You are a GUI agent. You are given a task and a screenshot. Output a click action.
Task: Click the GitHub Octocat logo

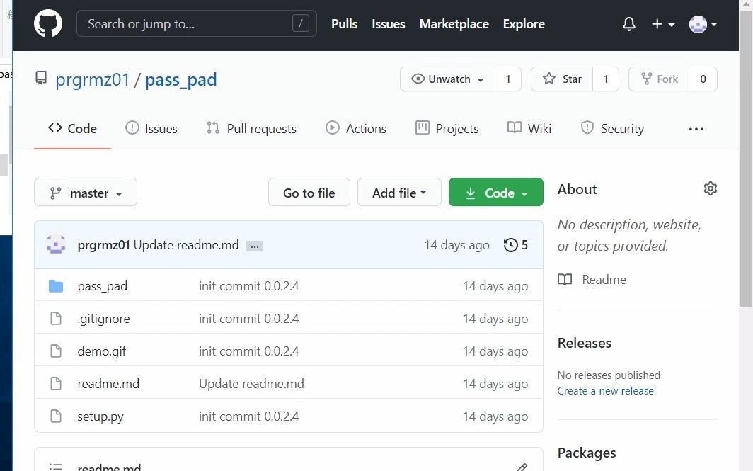click(x=48, y=24)
